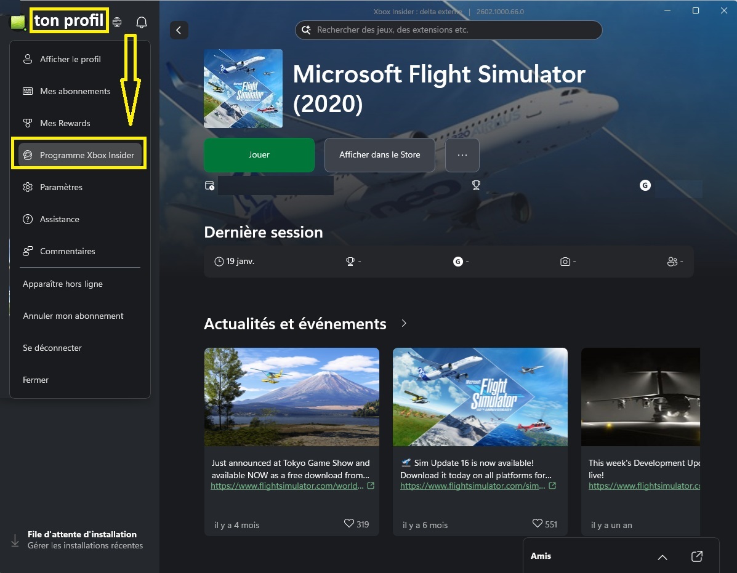This screenshot has width=737, height=573.
Task: Click the gamerscore G icon in Dernière session
Action: click(458, 262)
